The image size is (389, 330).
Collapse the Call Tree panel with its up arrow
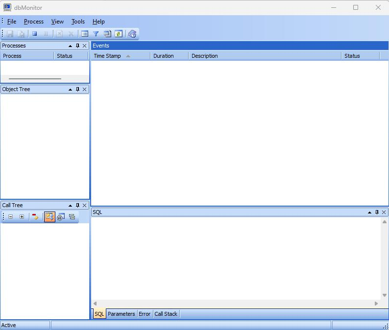(70, 206)
